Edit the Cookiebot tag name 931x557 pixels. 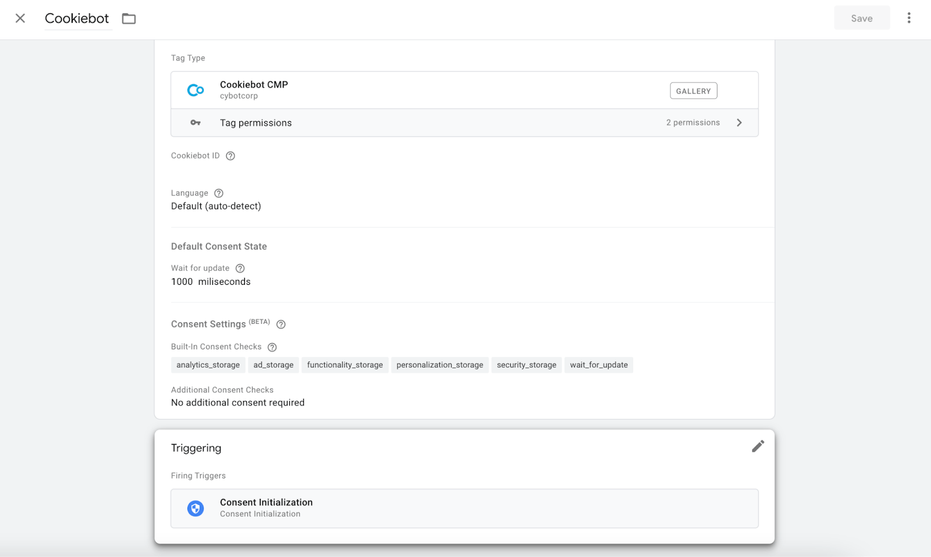click(x=77, y=19)
